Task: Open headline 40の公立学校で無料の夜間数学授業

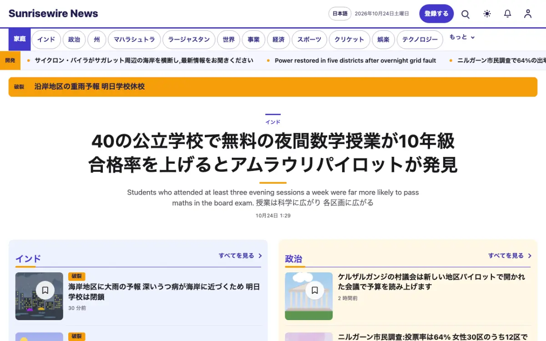Action: point(273,153)
